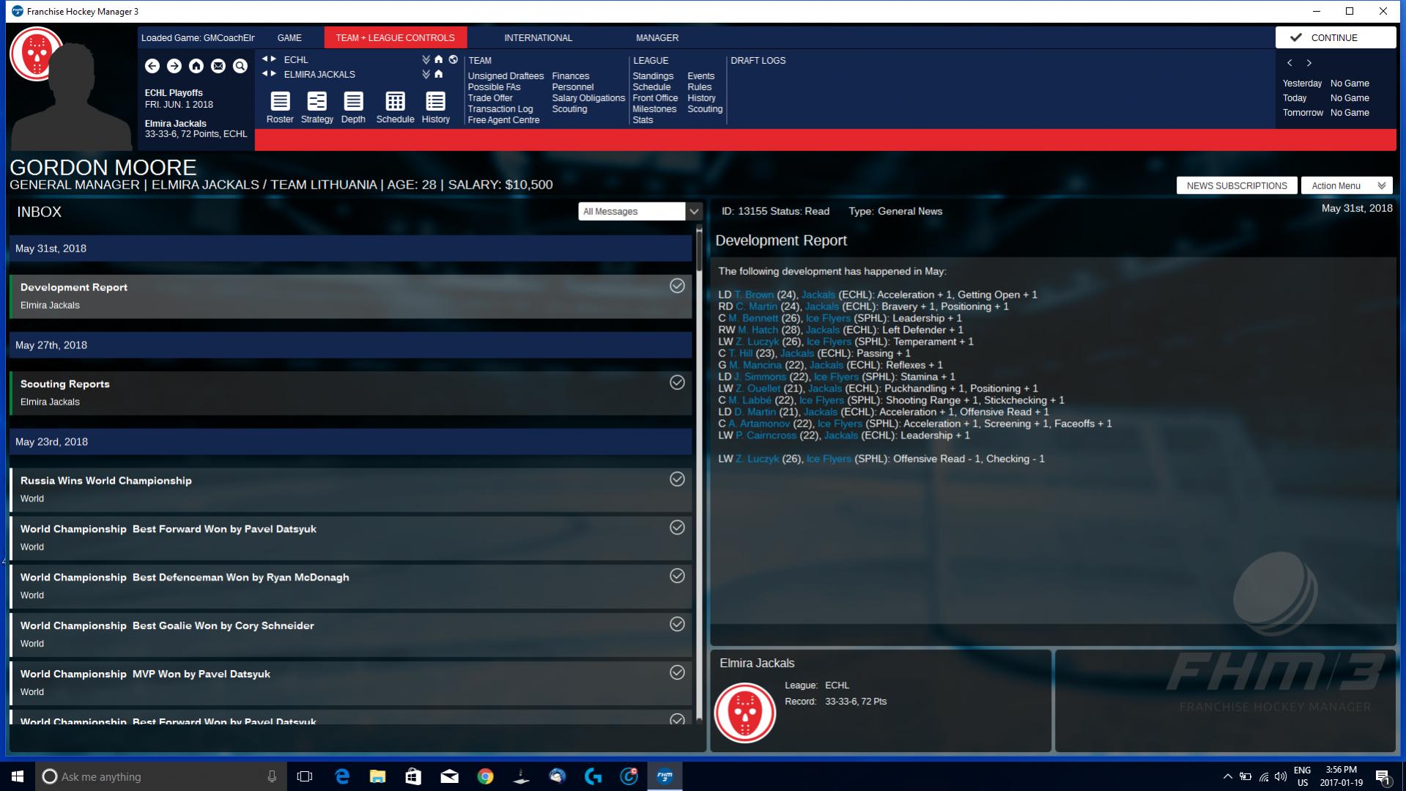Open NEWS SUBSCRIPTIONS
The width and height of the screenshot is (1406, 791).
pos(1237,185)
